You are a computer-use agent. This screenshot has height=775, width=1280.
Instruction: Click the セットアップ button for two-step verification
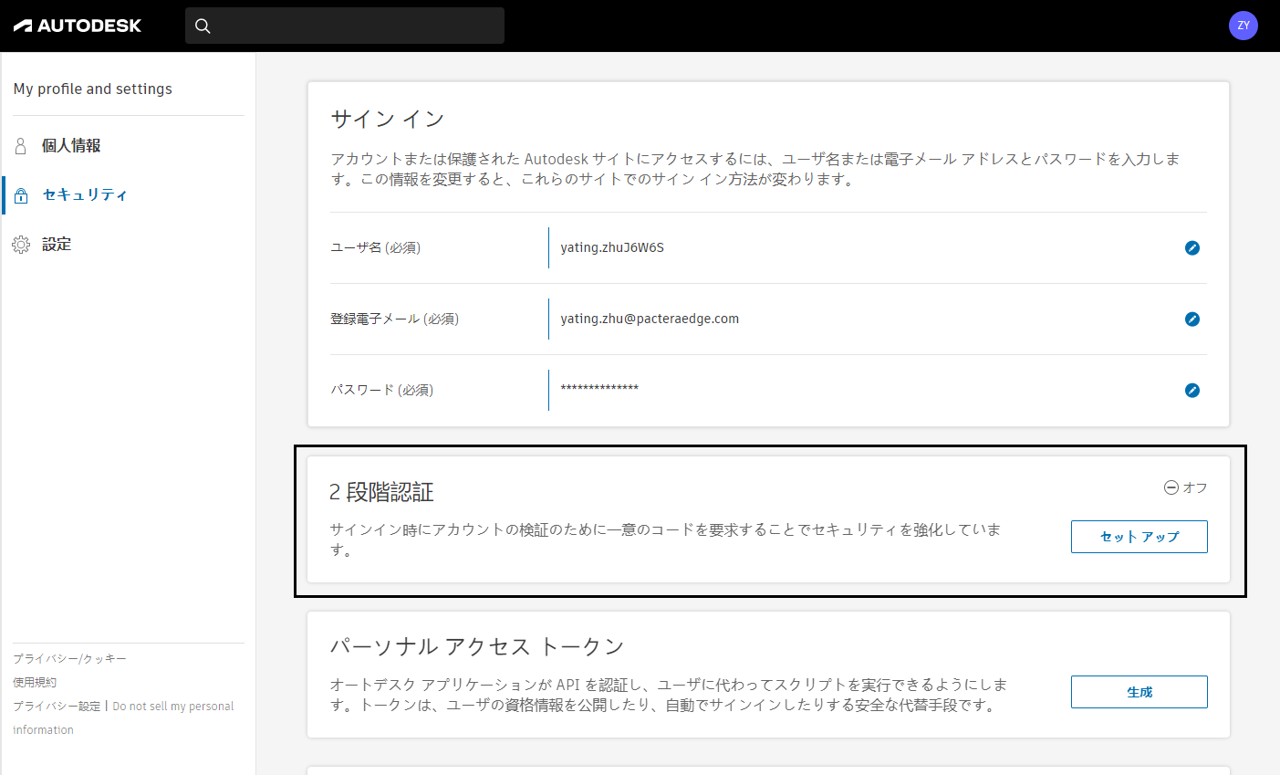click(1139, 536)
